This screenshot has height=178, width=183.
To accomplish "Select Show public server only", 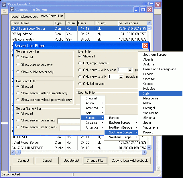I will click(x=35, y=72).
